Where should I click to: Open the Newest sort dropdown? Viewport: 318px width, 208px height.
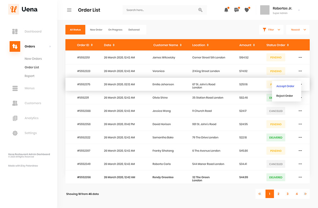coord(298,30)
